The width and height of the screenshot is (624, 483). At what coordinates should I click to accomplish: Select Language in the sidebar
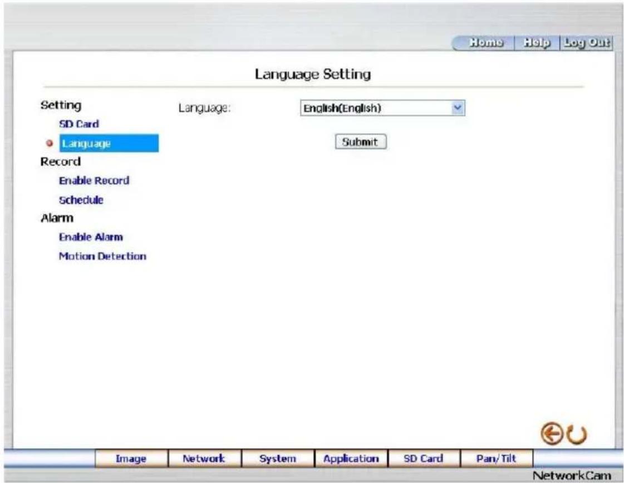click(x=109, y=143)
